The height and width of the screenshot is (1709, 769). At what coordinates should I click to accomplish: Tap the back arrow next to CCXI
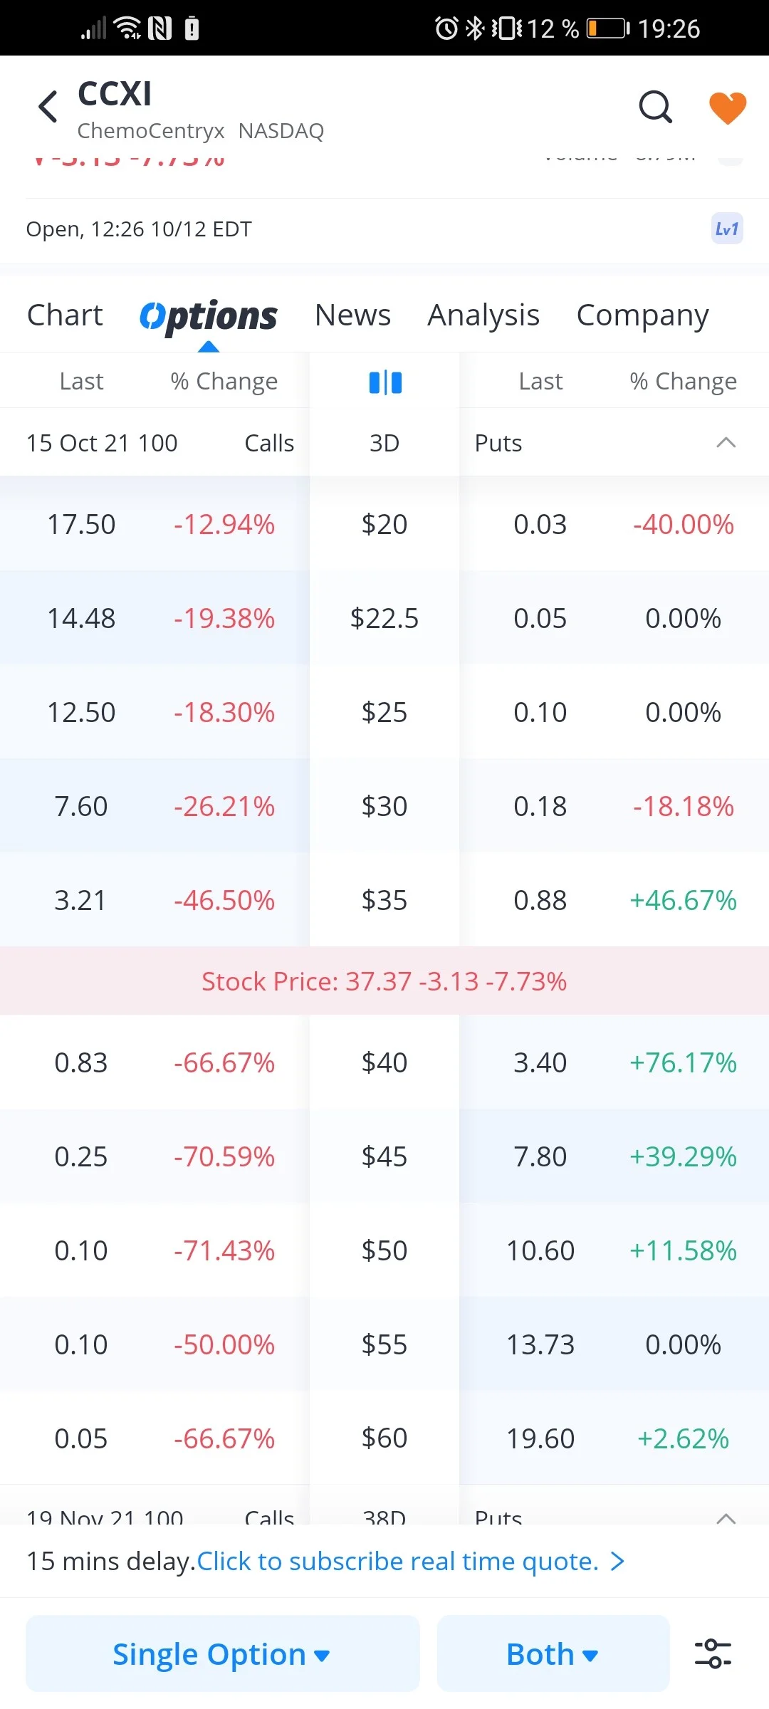click(48, 107)
